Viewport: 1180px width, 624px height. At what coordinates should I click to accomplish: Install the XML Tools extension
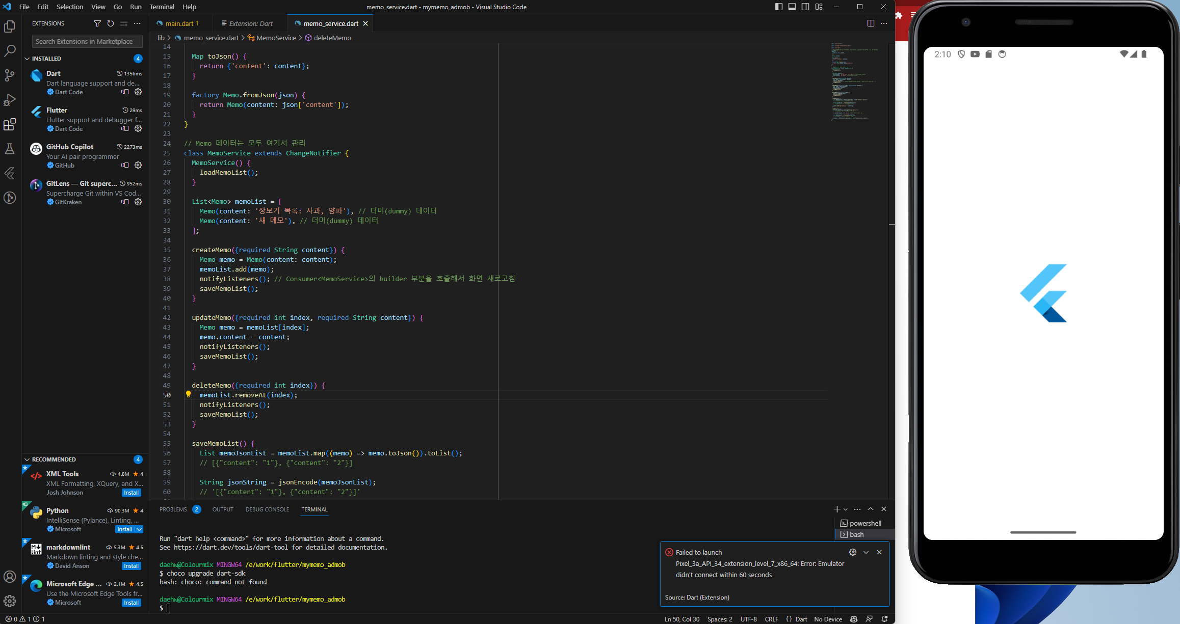(x=131, y=493)
